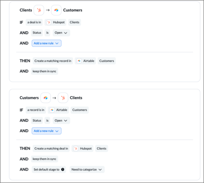Open the 'Need to categorize' stage dropdown

87,169
